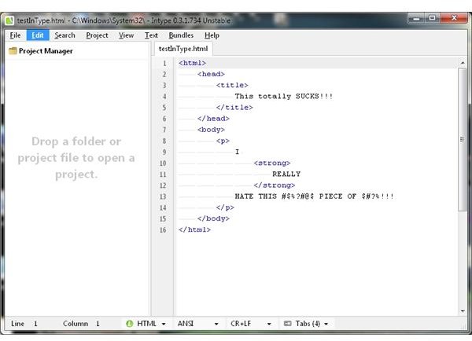The image size is (472, 341).
Task: Click the Column 1 status entry
Action: [81, 324]
